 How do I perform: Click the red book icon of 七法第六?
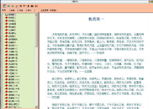6,30
